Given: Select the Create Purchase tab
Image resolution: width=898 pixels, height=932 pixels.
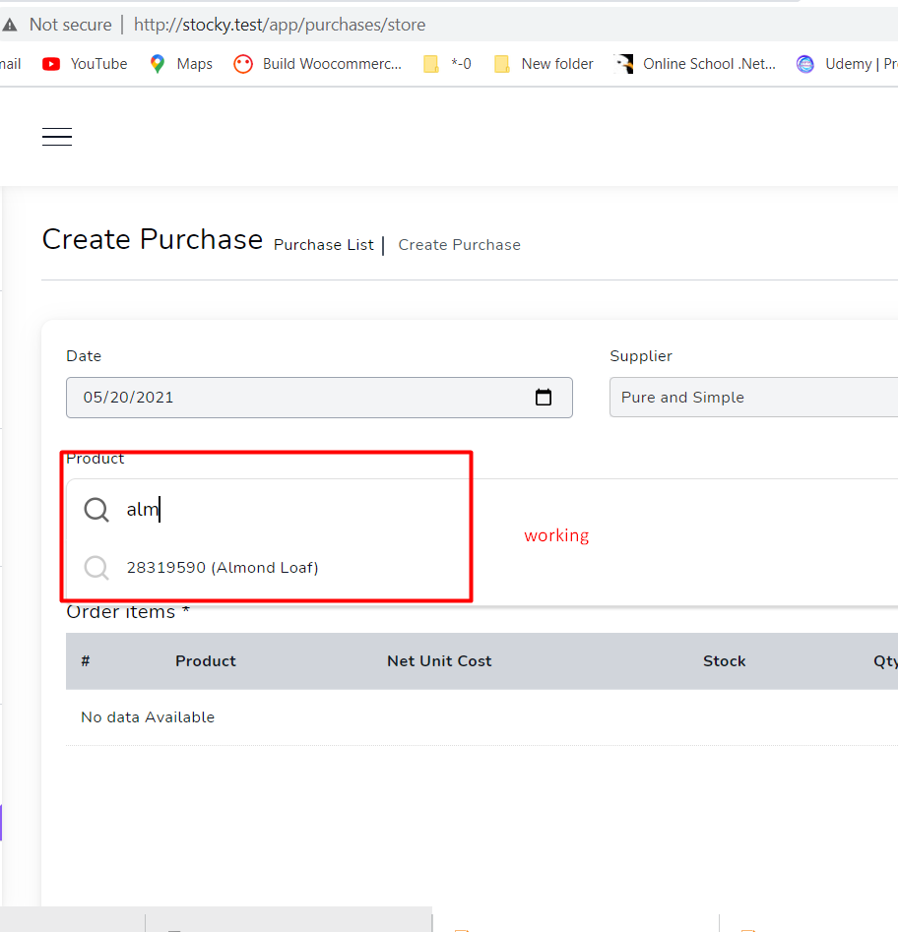Looking at the screenshot, I should click(459, 244).
